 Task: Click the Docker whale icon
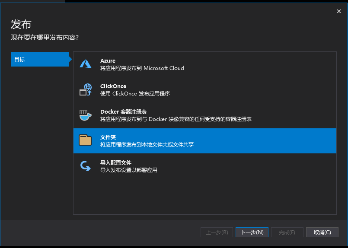(x=86, y=115)
